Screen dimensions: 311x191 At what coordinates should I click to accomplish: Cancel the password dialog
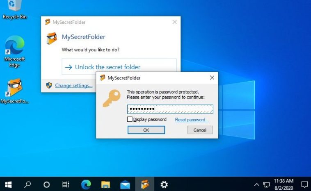pyautogui.click(x=200, y=130)
